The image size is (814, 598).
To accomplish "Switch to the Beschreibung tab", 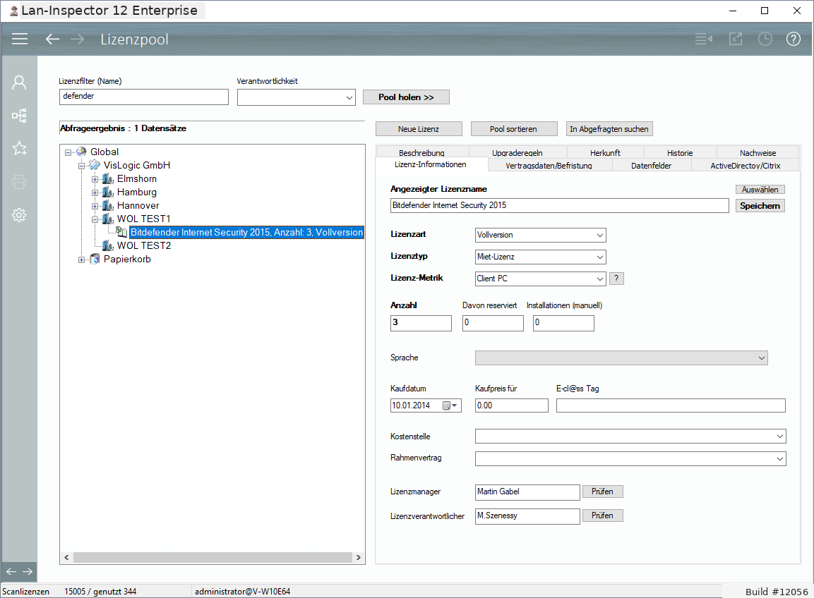I will (421, 152).
